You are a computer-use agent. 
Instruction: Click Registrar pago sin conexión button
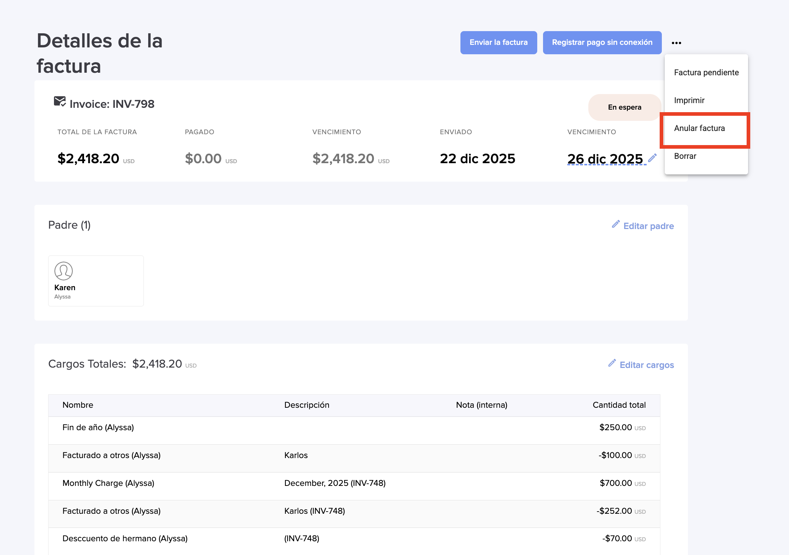click(x=602, y=43)
